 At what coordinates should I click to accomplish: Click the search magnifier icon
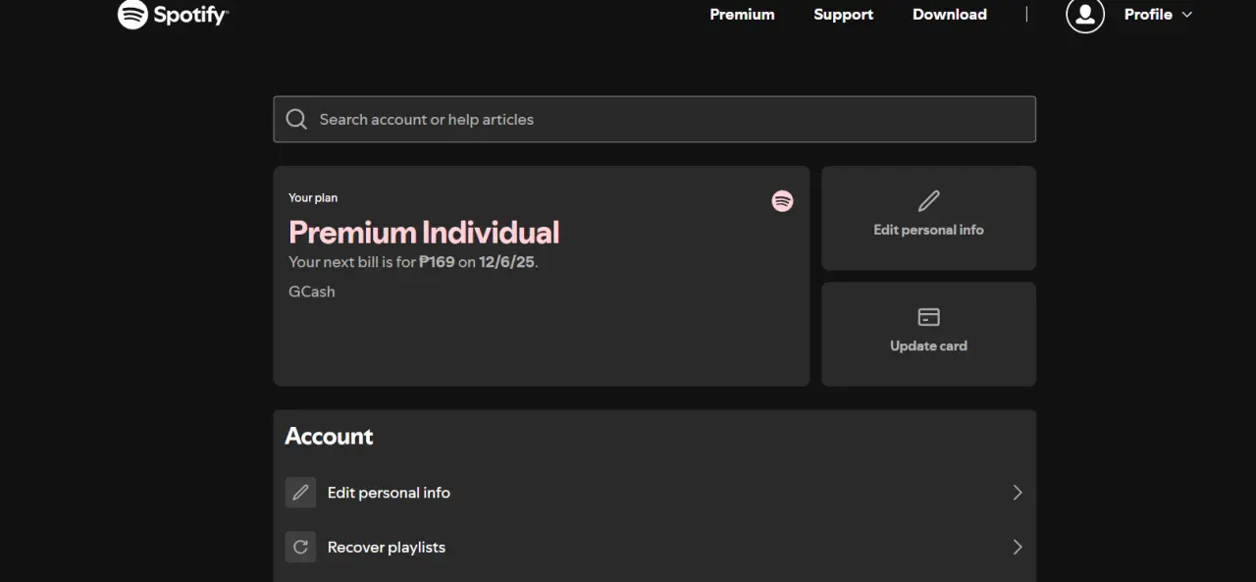[296, 119]
